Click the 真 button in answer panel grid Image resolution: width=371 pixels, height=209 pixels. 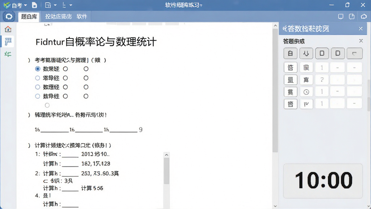click(306, 80)
